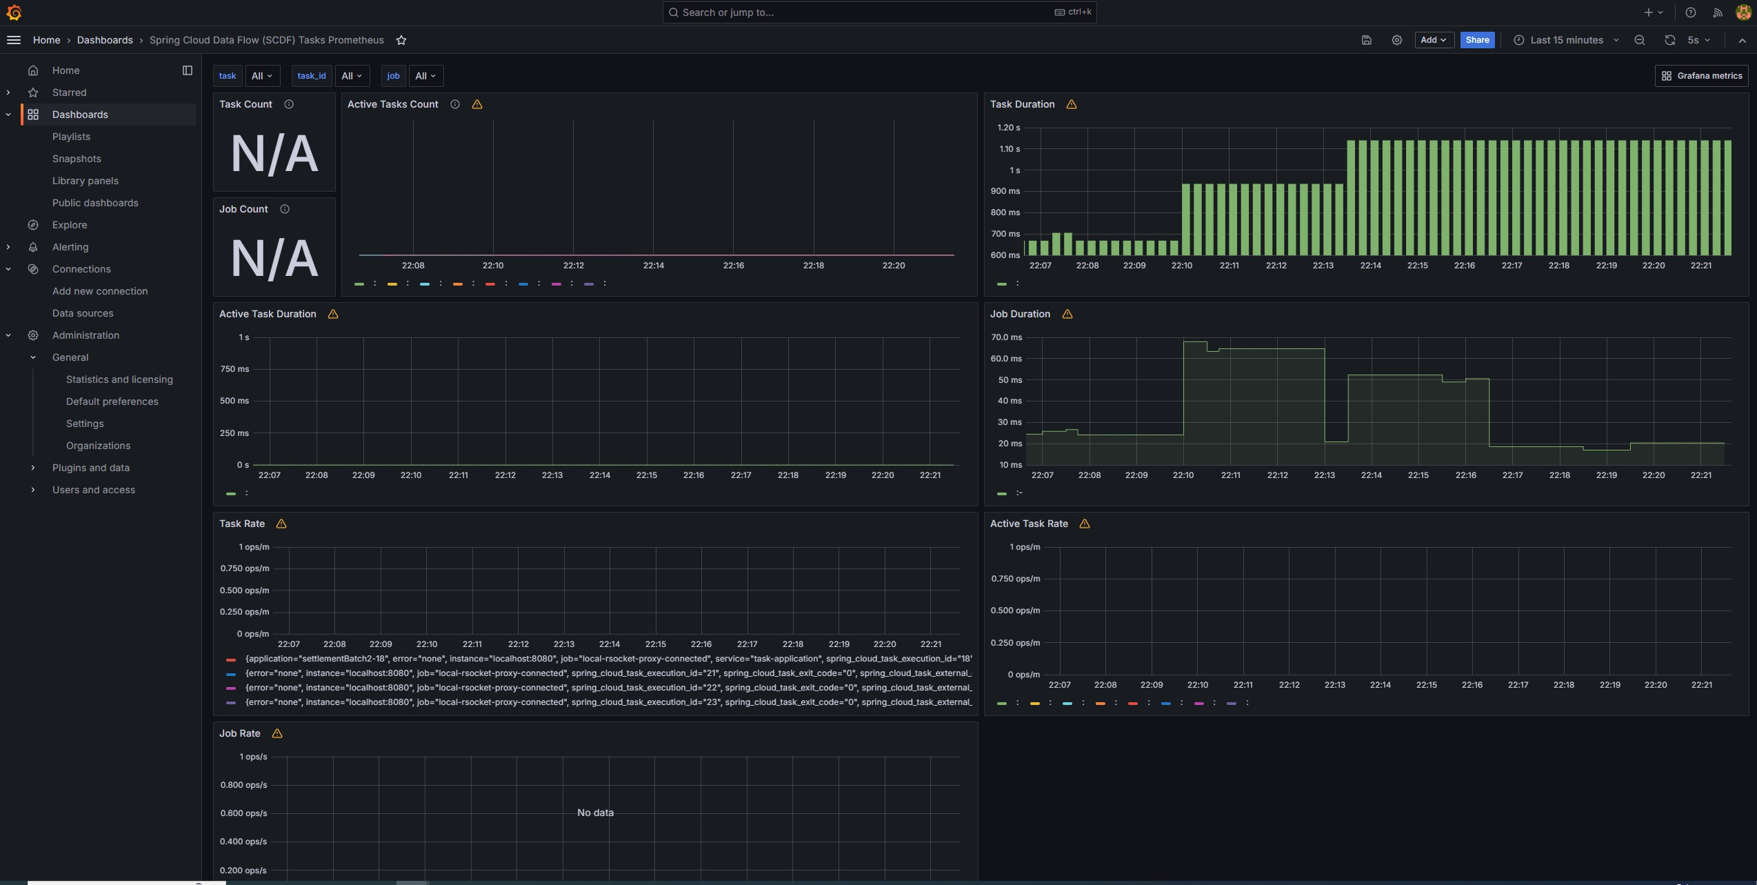This screenshot has height=885, width=1757.
Task: Click the refresh dashboard icon
Action: point(1669,40)
